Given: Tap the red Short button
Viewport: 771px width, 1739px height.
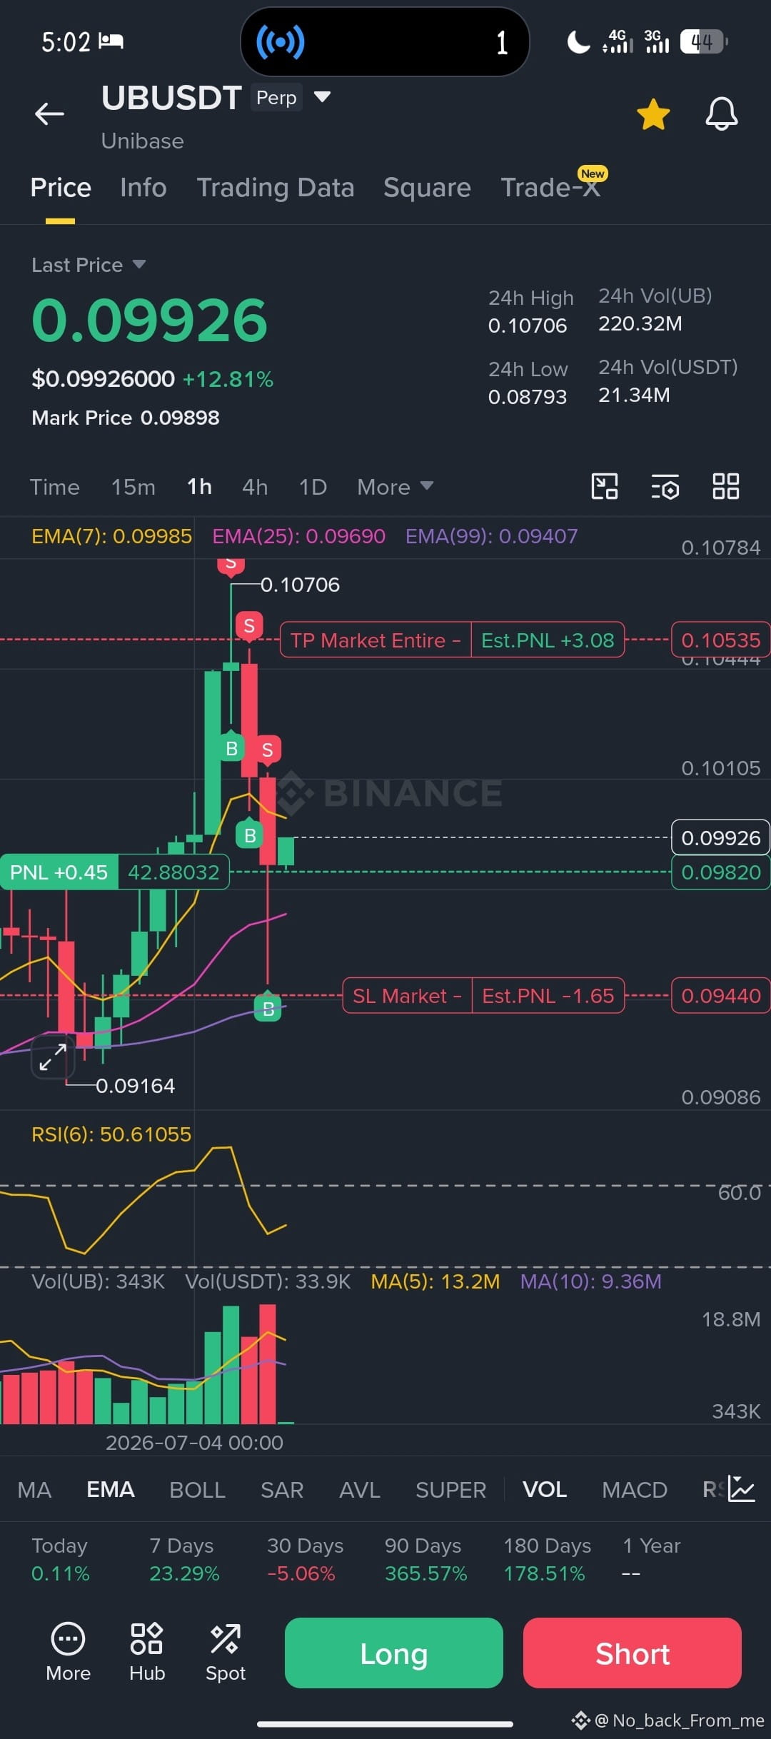Looking at the screenshot, I should pos(633,1653).
